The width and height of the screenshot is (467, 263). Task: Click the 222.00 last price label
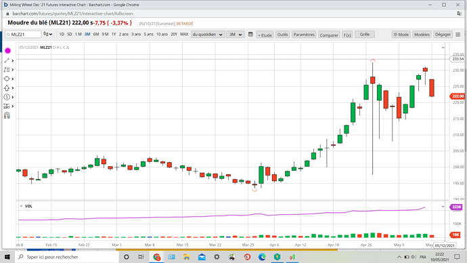click(x=458, y=96)
